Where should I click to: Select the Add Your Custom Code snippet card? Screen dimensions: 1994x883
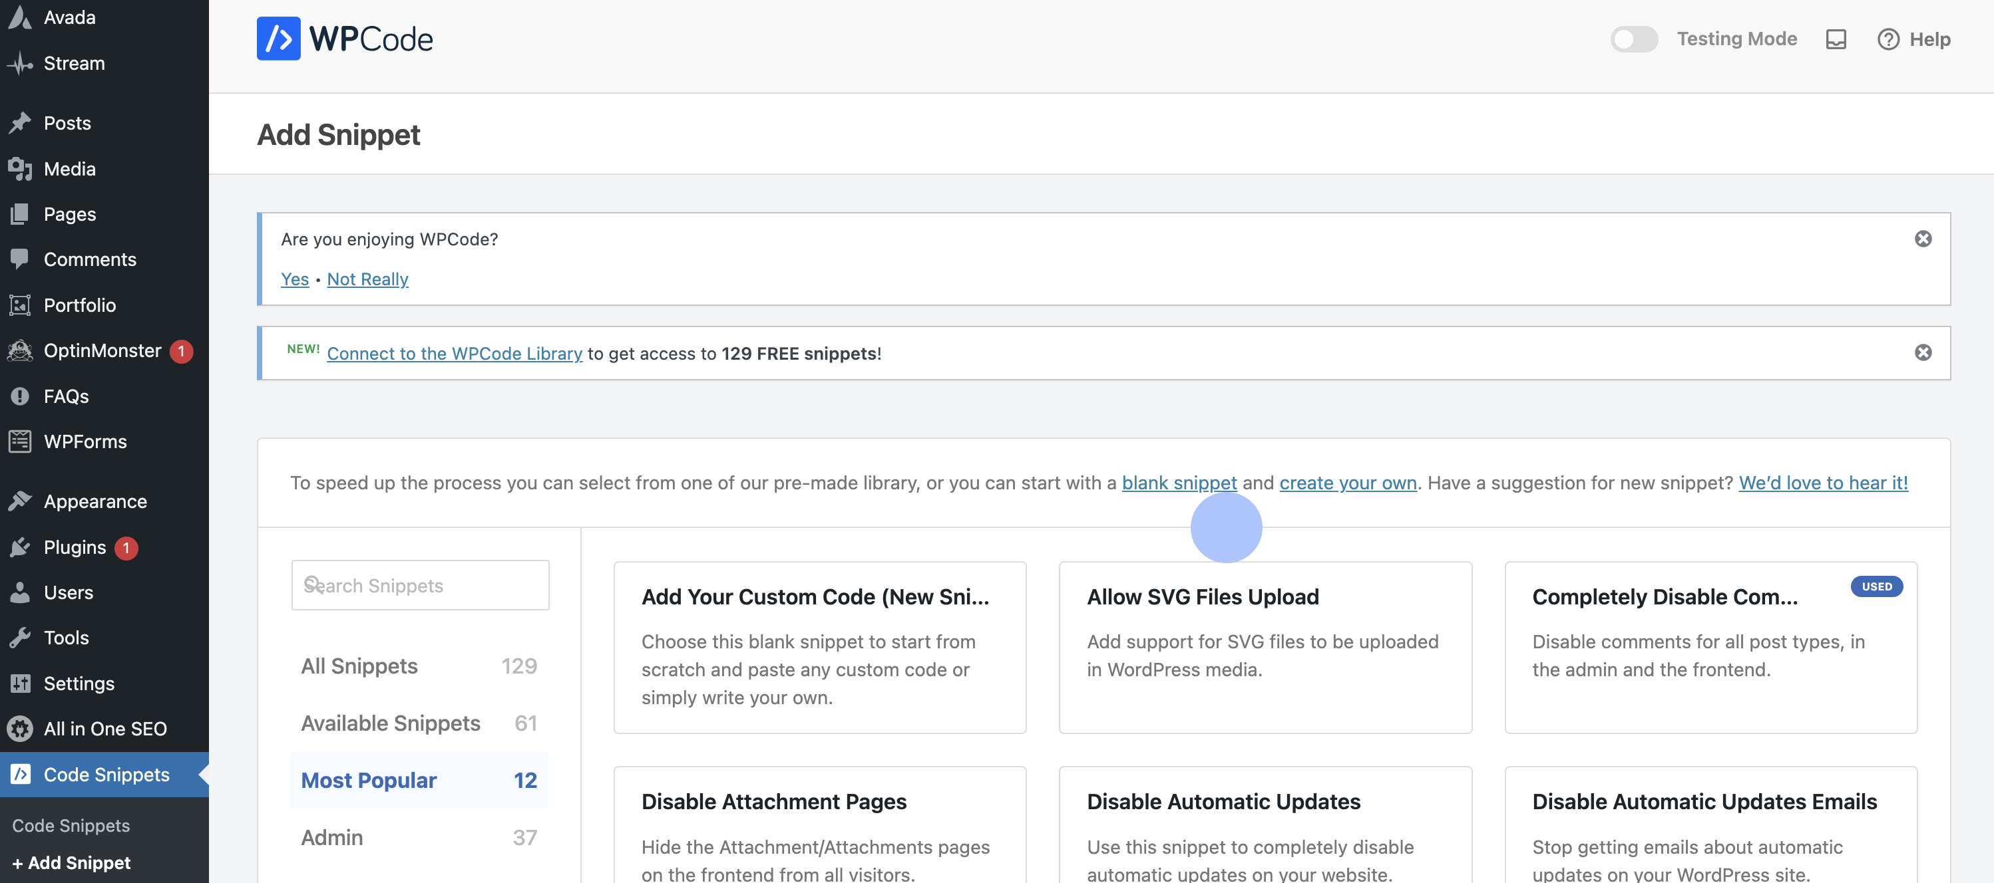820,647
